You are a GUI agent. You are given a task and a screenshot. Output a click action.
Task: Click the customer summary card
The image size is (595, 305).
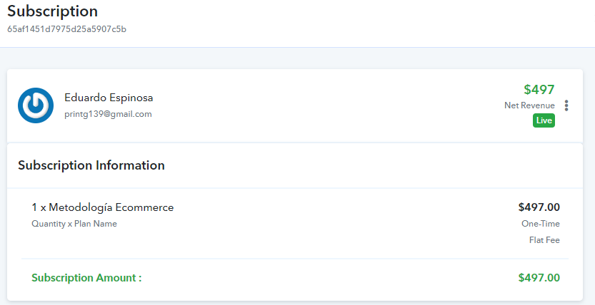(x=295, y=105)
